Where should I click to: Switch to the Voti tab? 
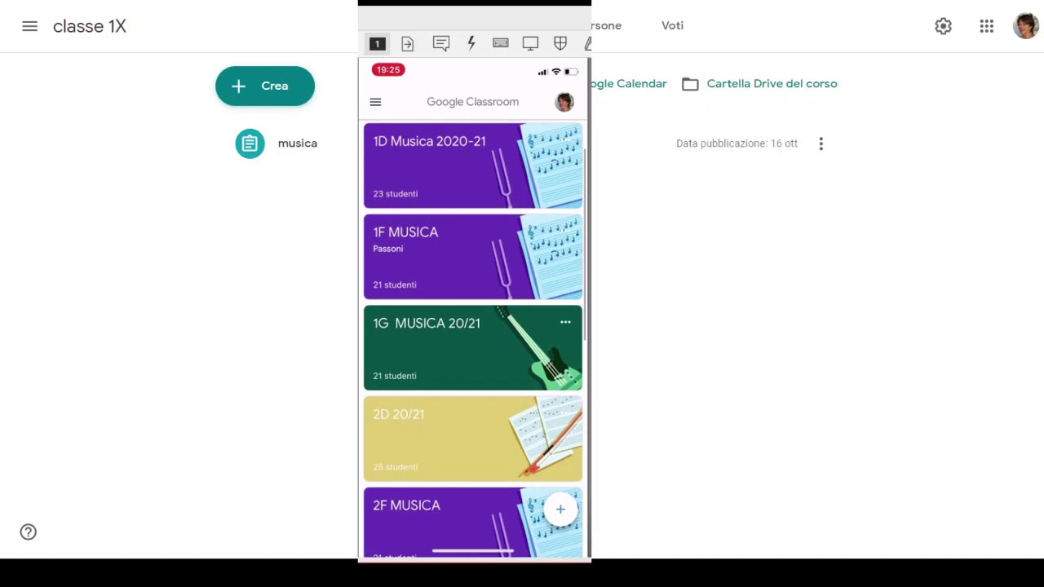[673, 26]
